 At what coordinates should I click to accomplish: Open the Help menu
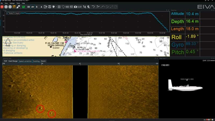click(23, 3)
